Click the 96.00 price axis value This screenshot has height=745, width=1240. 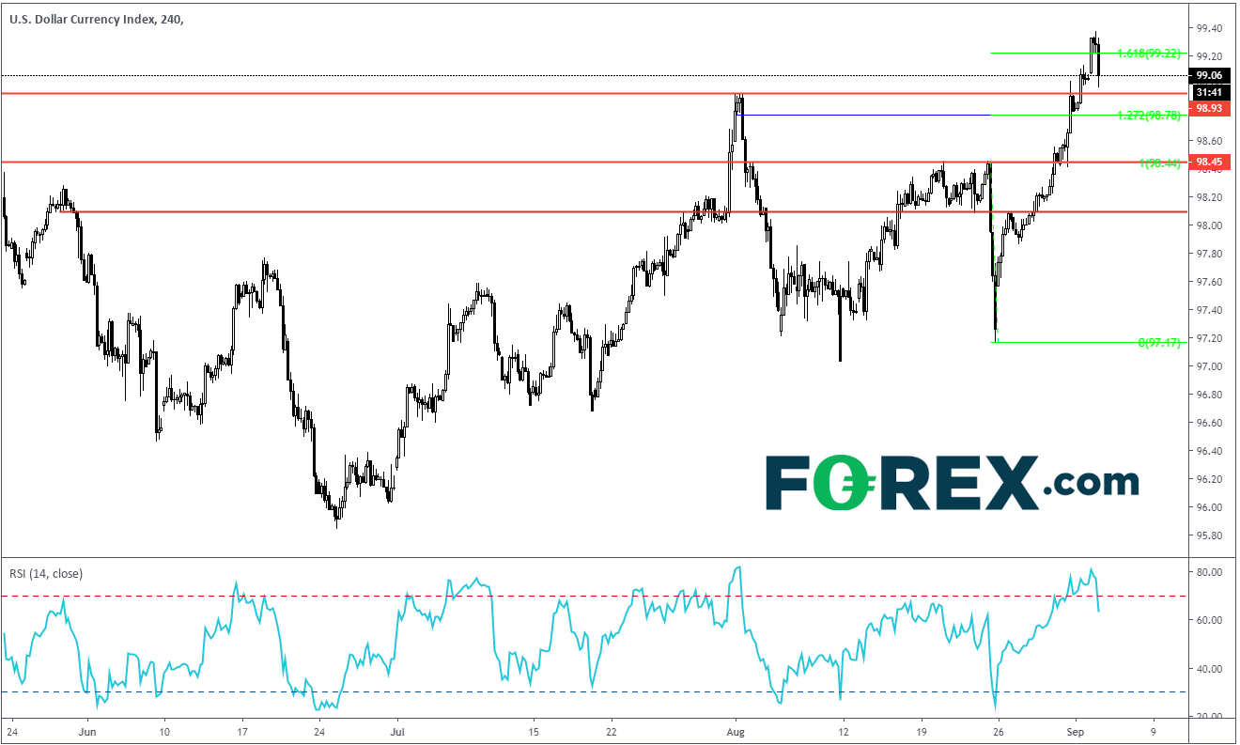click(x=1209, y=507)
